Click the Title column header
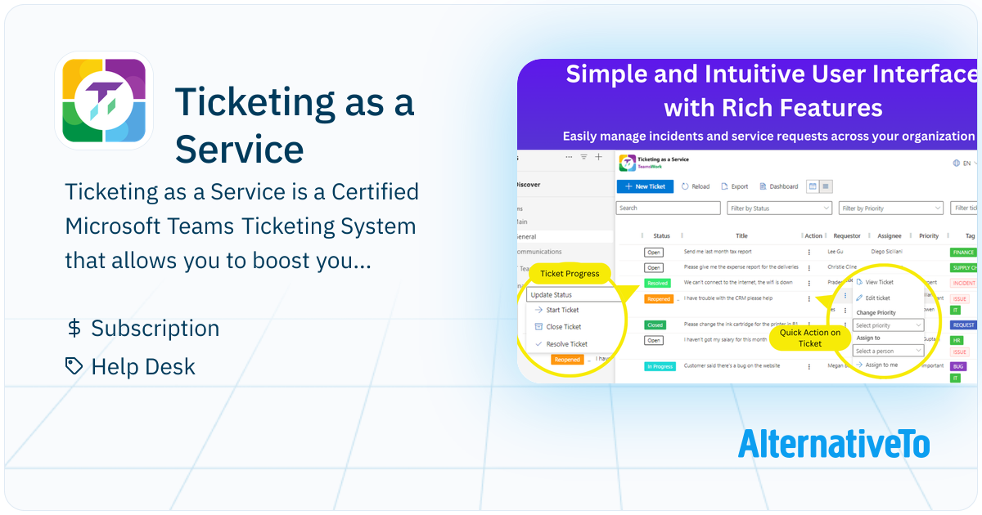Screen dimensions: 982x515 [741, 236]
